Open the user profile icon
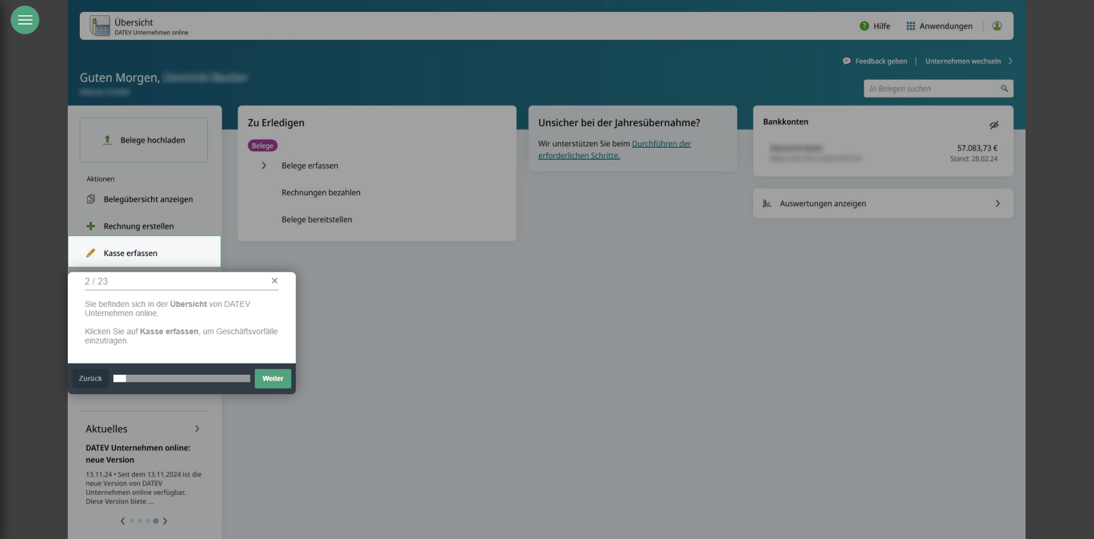Screen dimensions: 1094x539 pos(997,26)
